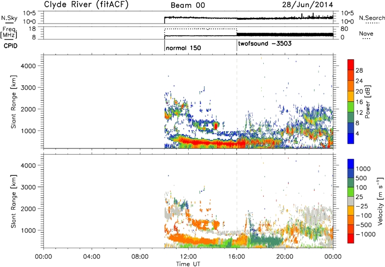Pick the yellow power segment between 16 and 20
The image size is (385, 267).
[x=351, y=96]
